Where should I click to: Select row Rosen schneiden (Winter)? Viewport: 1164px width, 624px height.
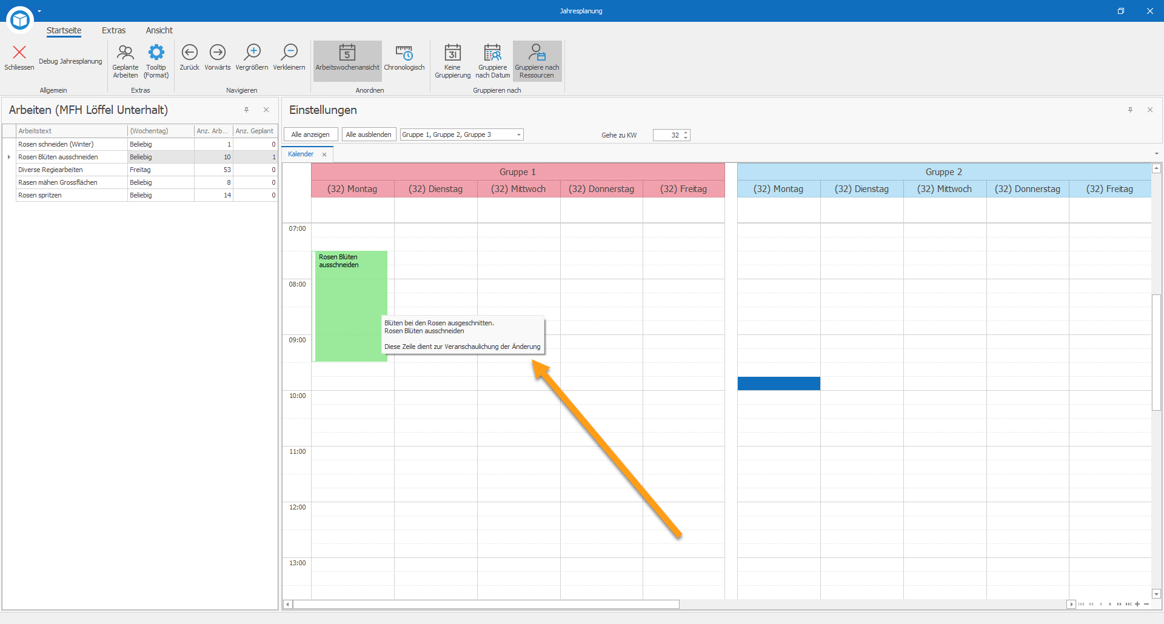pyautogui.click(x=140, y=144)
